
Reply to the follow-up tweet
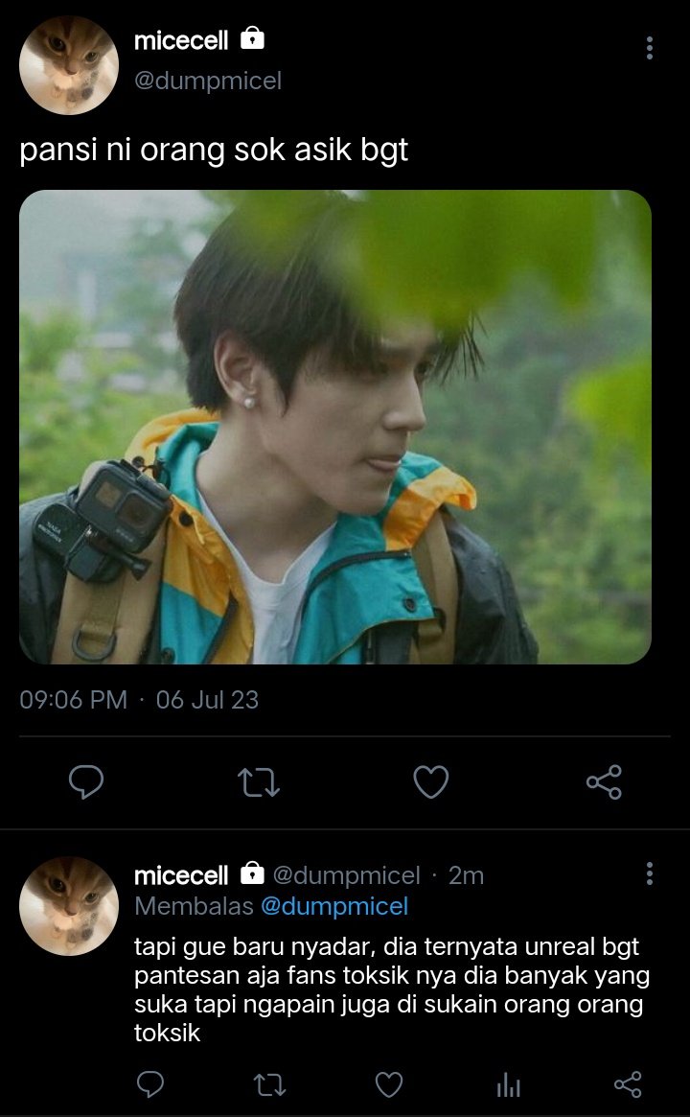click(x=150, y=1085)
